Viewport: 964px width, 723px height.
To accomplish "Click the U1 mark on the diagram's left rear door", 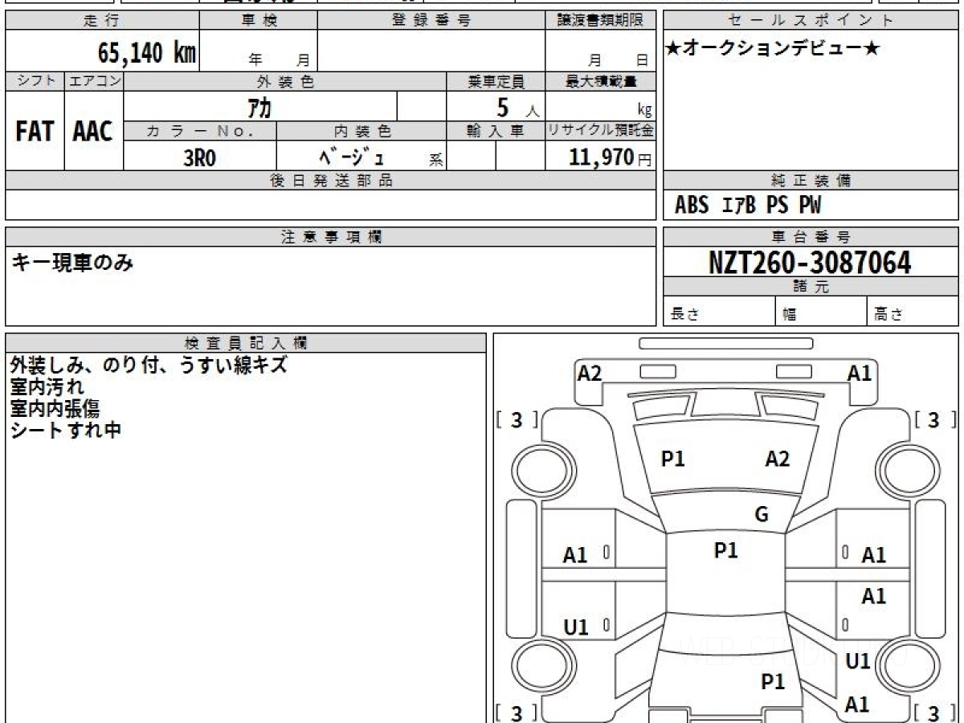I will pyautogui.click(x=575, y=627).
